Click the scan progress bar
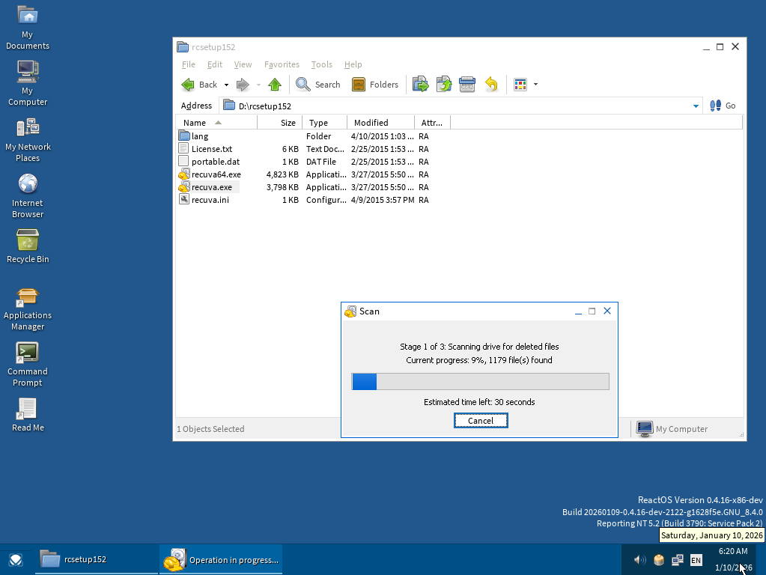The height and width of the screenshot is (575, 766). coord(480,382)
